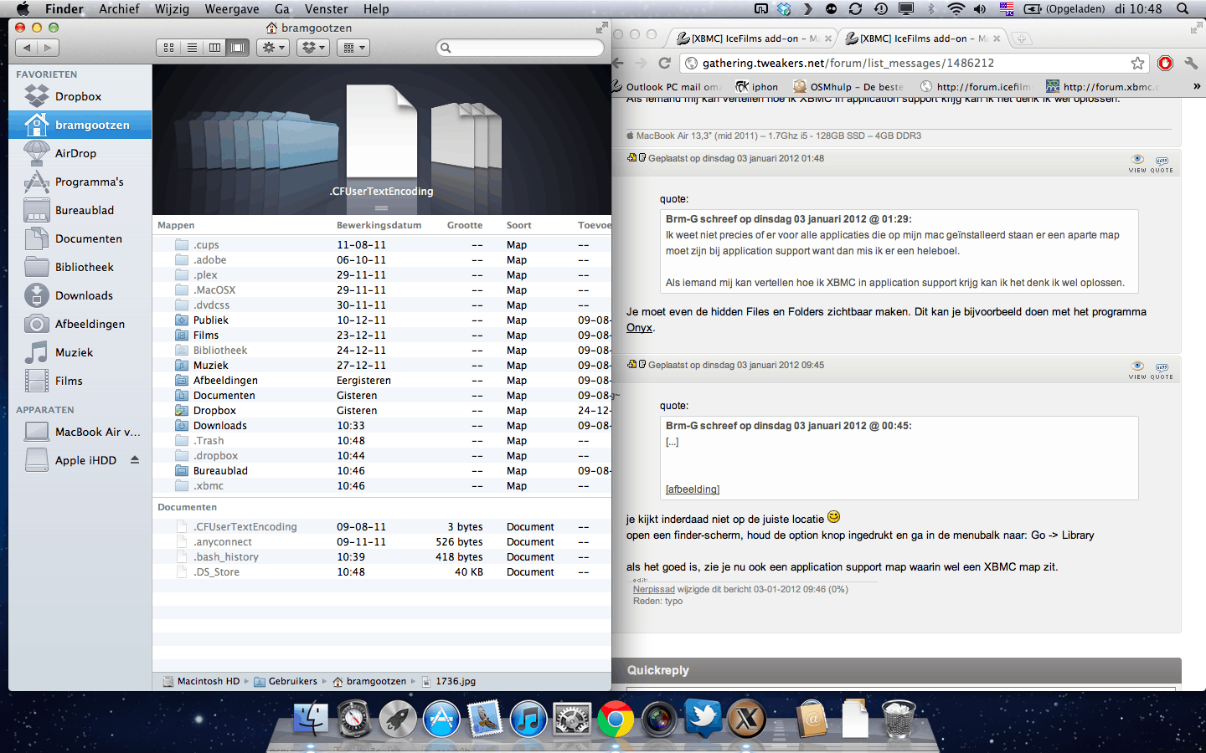Open the Weergave menu
The height and width of the screenshot is (753, 1206).
pyautogui.click(x=232, y=9)
